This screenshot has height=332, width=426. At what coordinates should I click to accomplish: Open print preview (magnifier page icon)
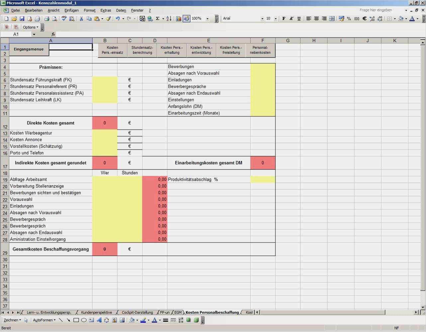tap(54, 19)
